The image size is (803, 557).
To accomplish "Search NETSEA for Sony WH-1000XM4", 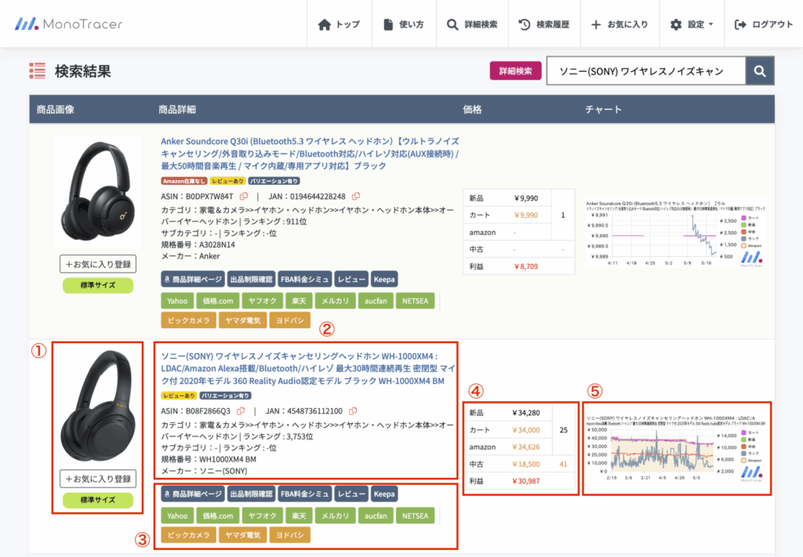I will (415, 515).
